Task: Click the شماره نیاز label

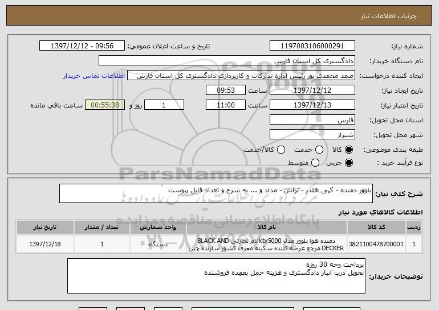Action: coord(407,46)
